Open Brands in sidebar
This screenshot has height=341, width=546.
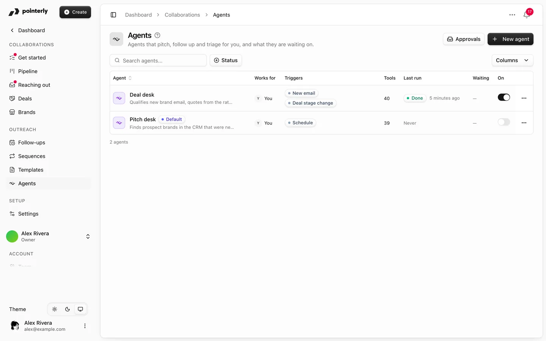point(49,112)
